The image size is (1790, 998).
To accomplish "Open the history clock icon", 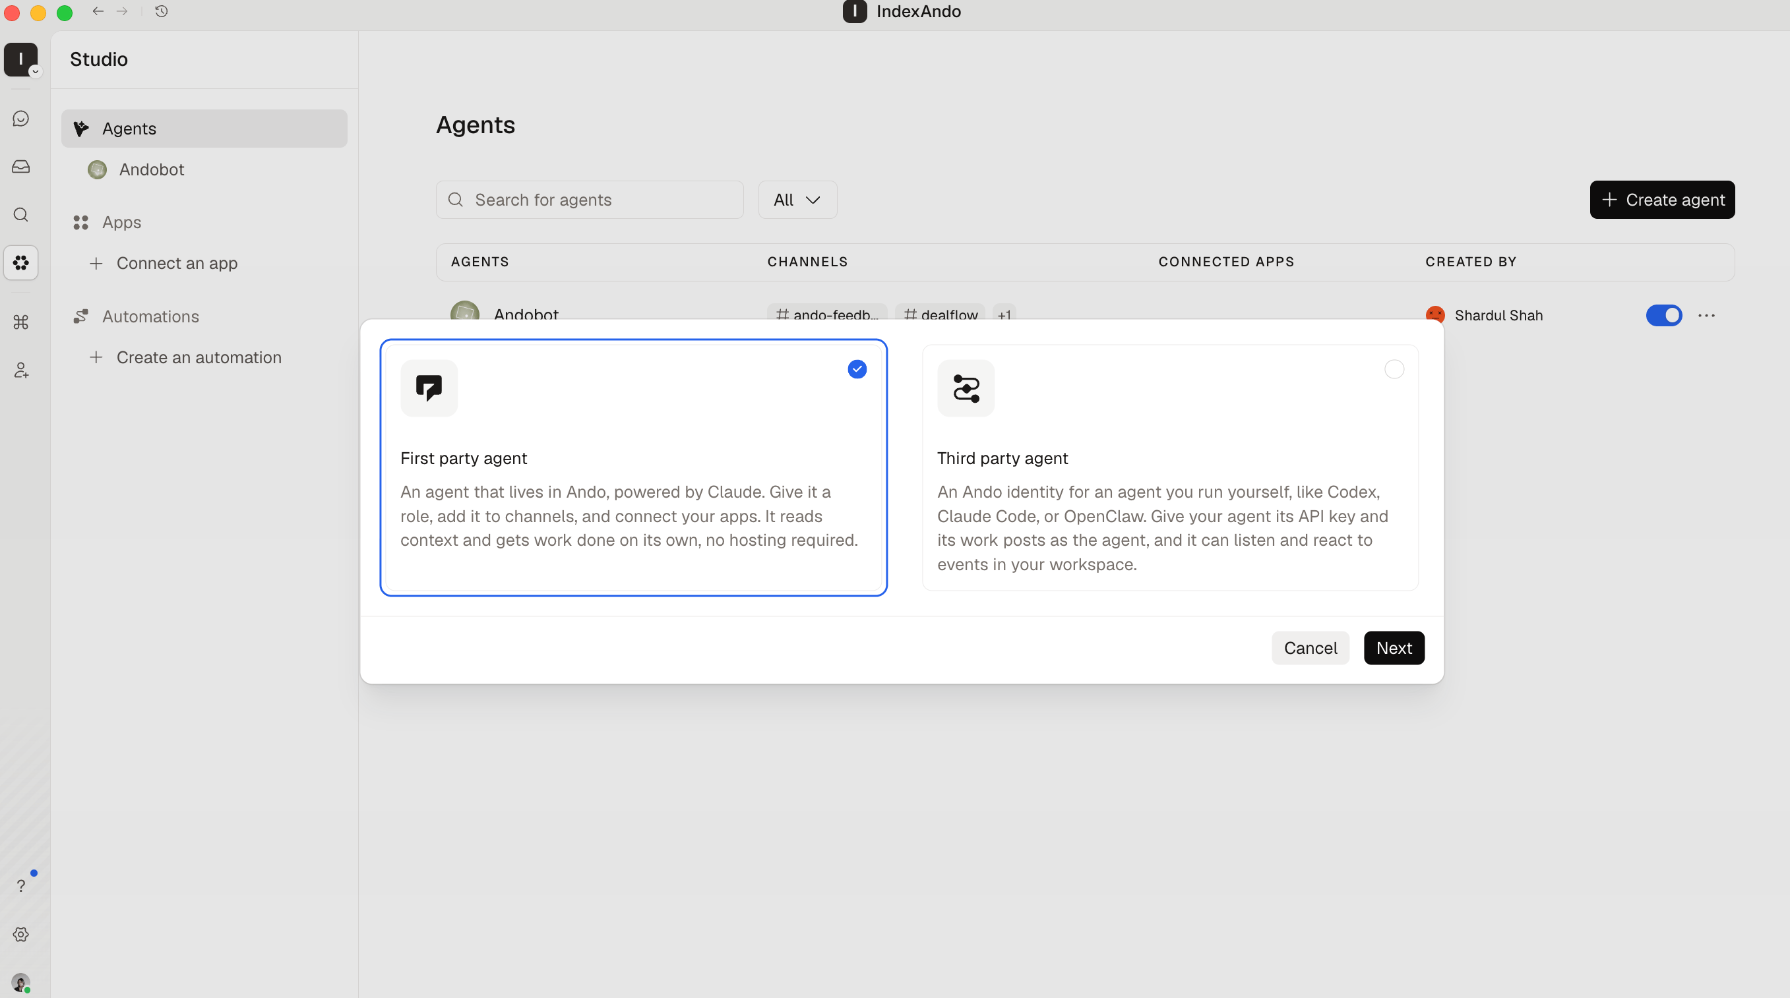I will tap(161, 11).
